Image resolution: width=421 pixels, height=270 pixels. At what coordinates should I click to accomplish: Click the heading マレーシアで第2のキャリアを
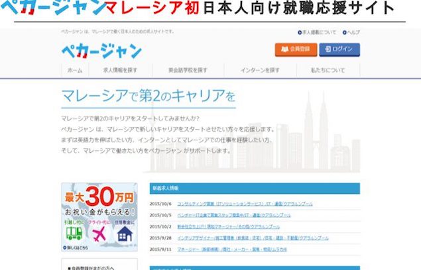point(149,96)
